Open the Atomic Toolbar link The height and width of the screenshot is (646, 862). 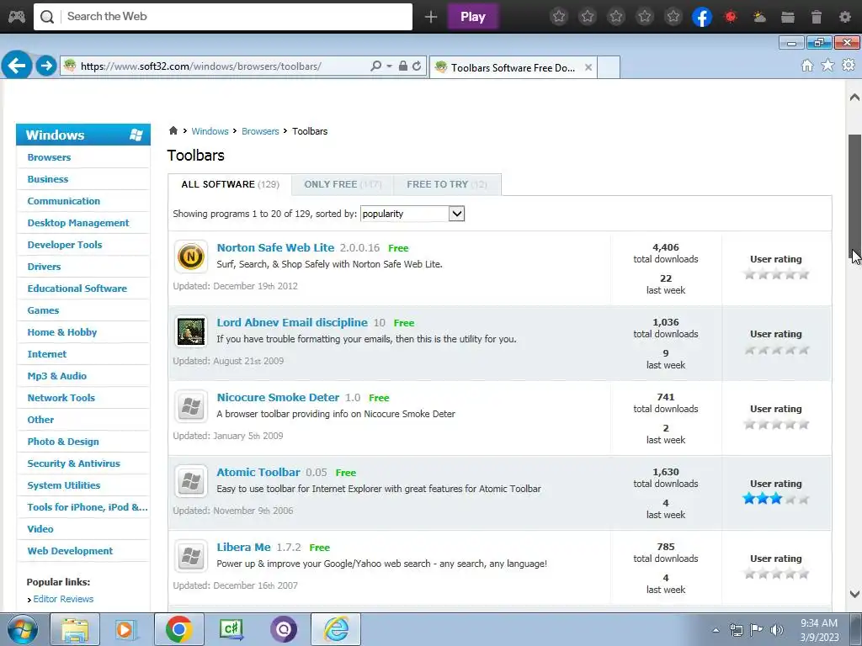click(x=258, y=472)
